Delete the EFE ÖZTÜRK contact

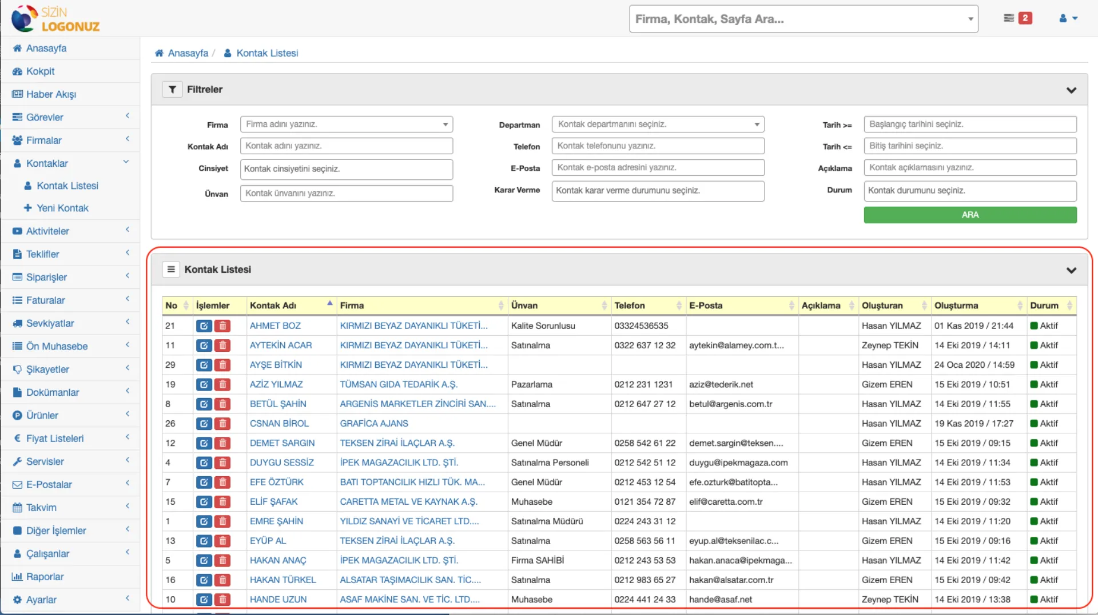pyautogui.click(x=222, y=483)
